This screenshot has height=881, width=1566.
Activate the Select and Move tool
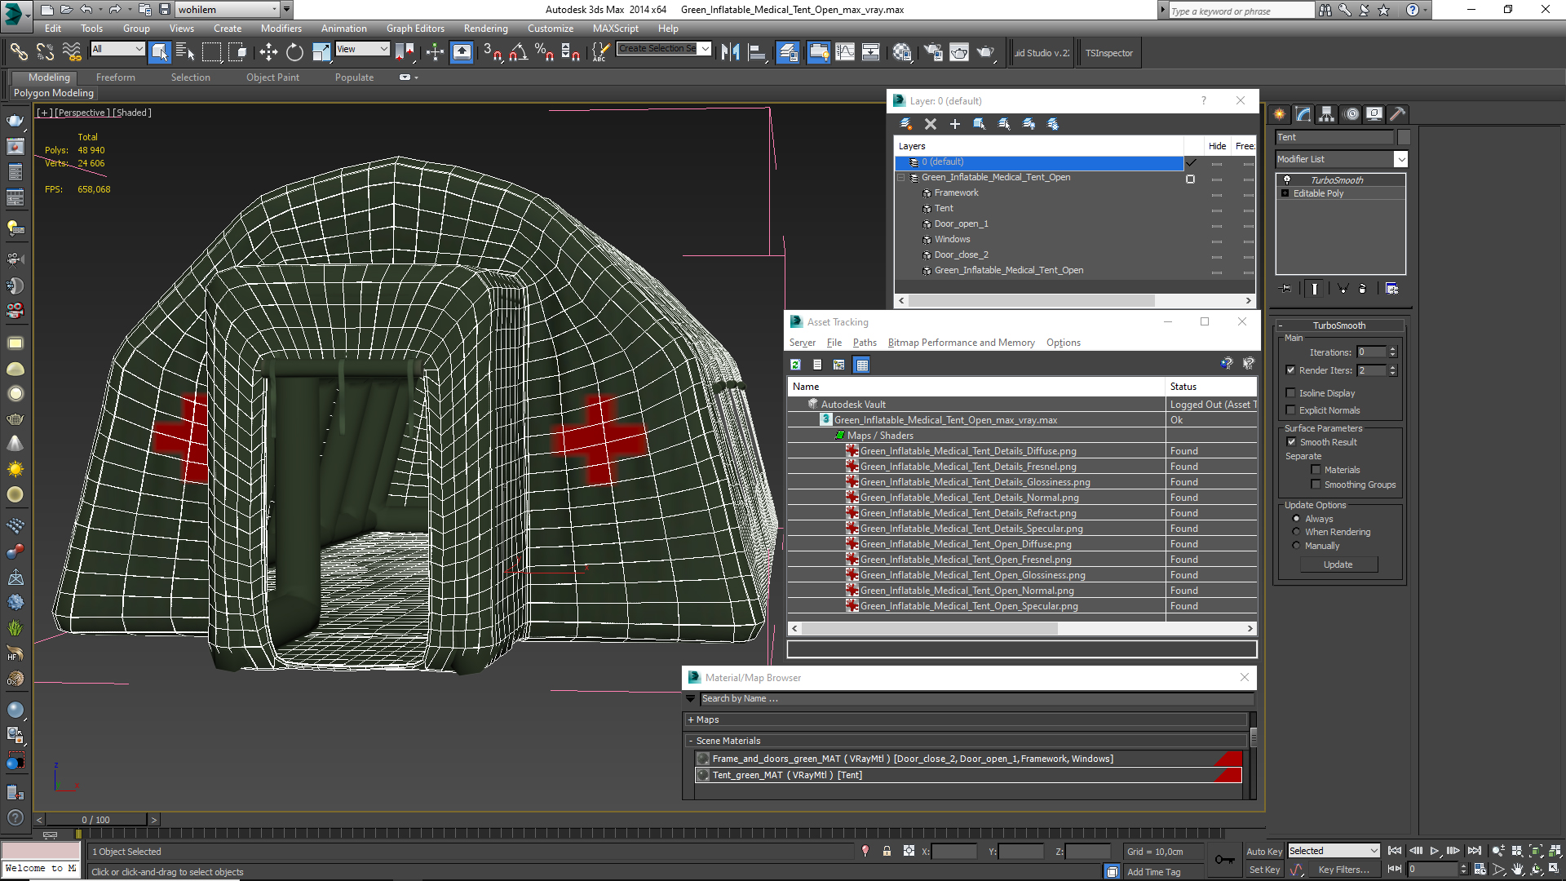point(268,52)
